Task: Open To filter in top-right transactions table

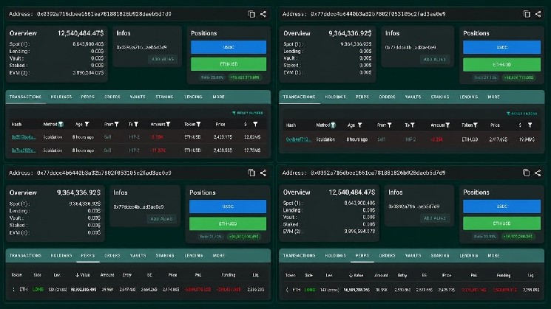Action: coord(413,125)
